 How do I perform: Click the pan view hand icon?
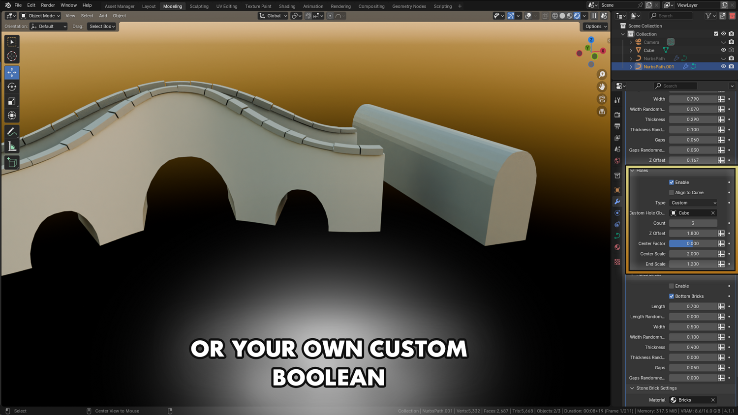click(x=602, y=87)
